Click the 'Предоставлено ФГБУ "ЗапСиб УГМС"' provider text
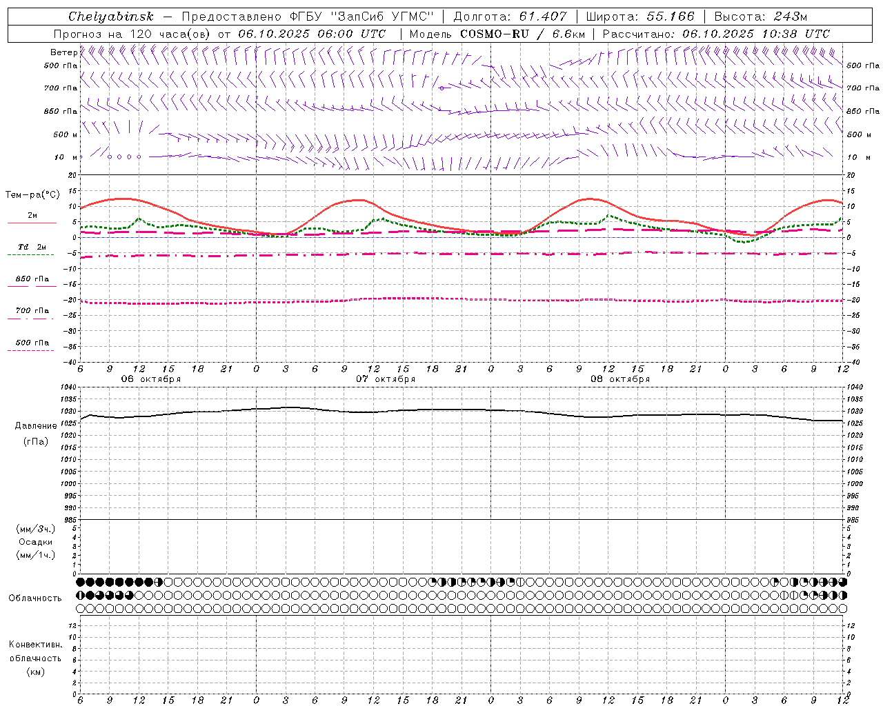Image resolution: width=883 pixels, height=706 pixels. [x=307, y=17]
